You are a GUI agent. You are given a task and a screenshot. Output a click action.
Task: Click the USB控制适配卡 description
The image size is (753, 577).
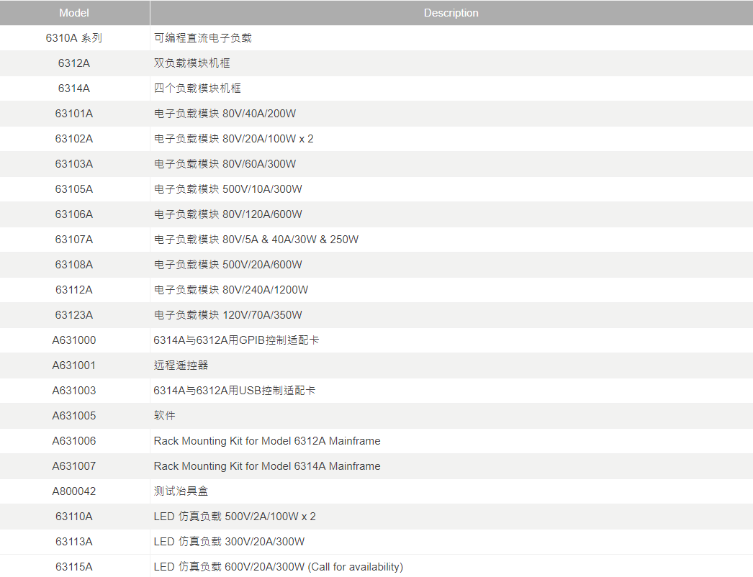[x=235, y=391]
